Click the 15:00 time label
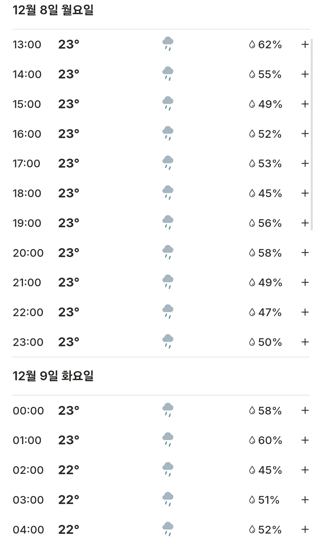322x541 pixels. coord(27,104)
